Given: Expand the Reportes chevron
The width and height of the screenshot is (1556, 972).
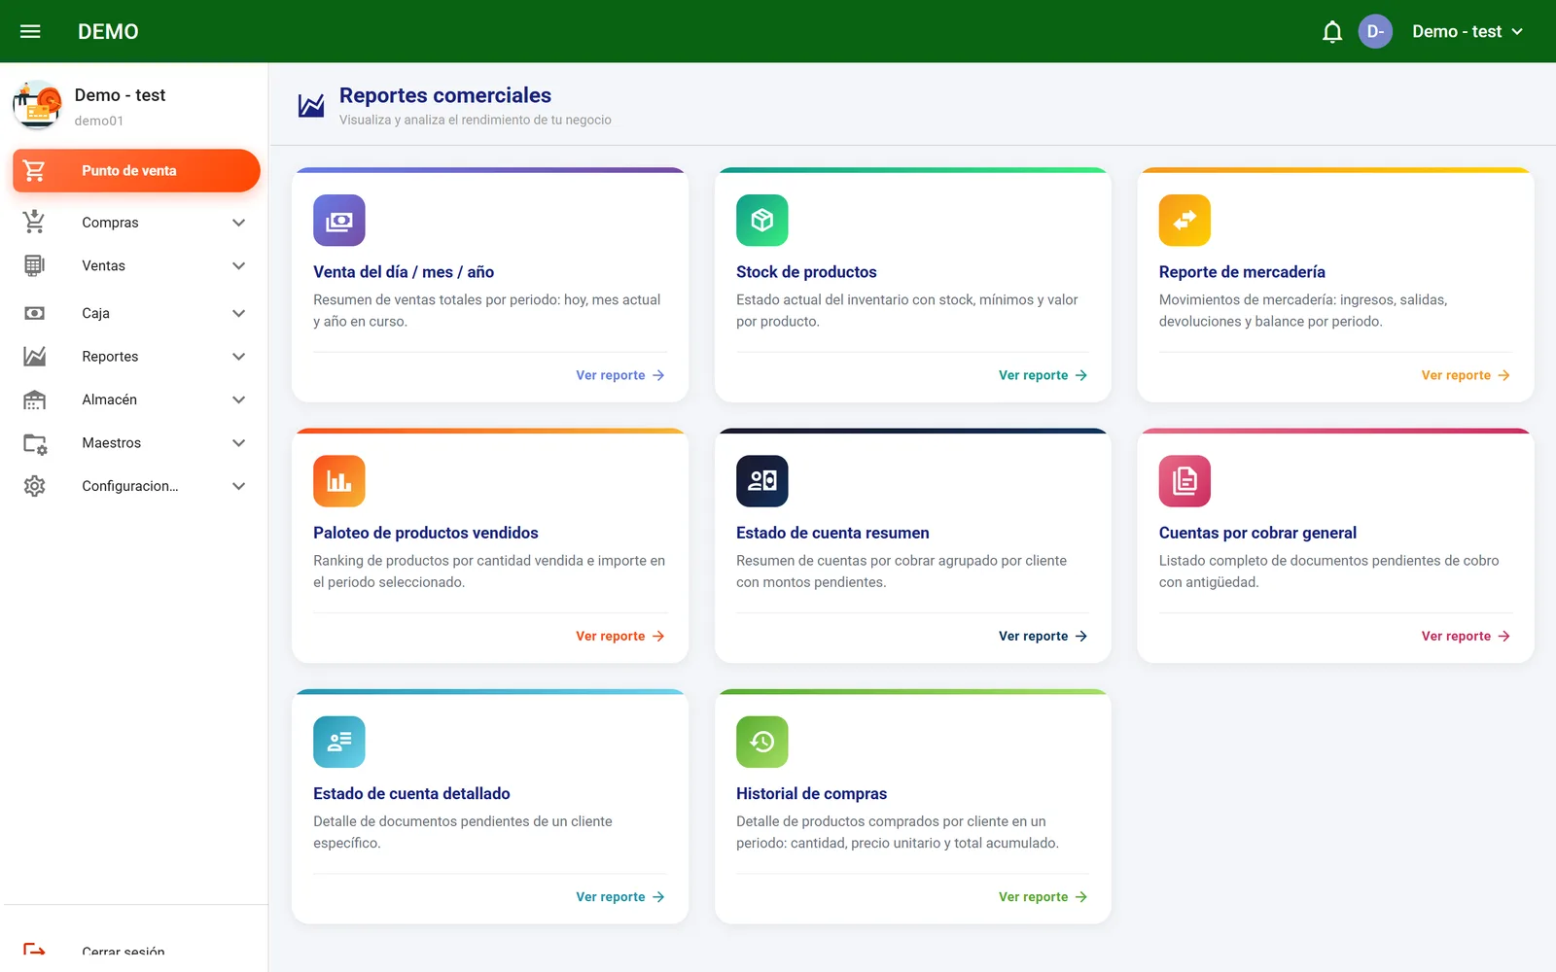Looking at the screenshot, I should [238, 357].
